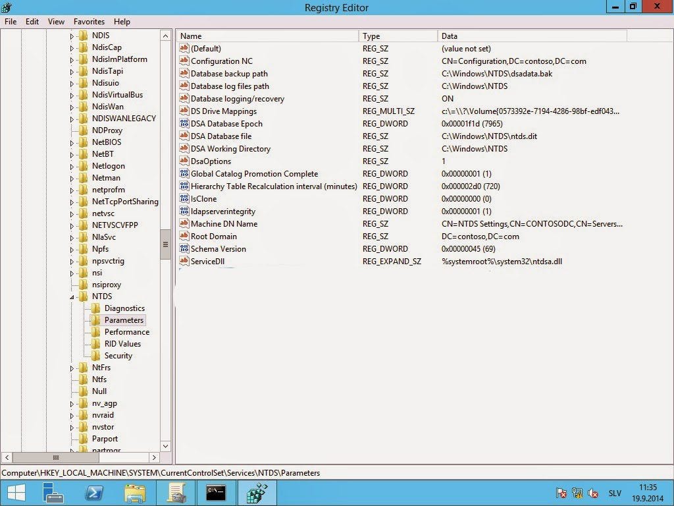Open Registry Editor from the taskbar

pos(256,493)
